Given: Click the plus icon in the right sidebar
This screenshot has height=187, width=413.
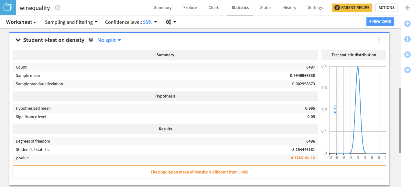Looking at the screenshot, I should click(x=407, y=23).
